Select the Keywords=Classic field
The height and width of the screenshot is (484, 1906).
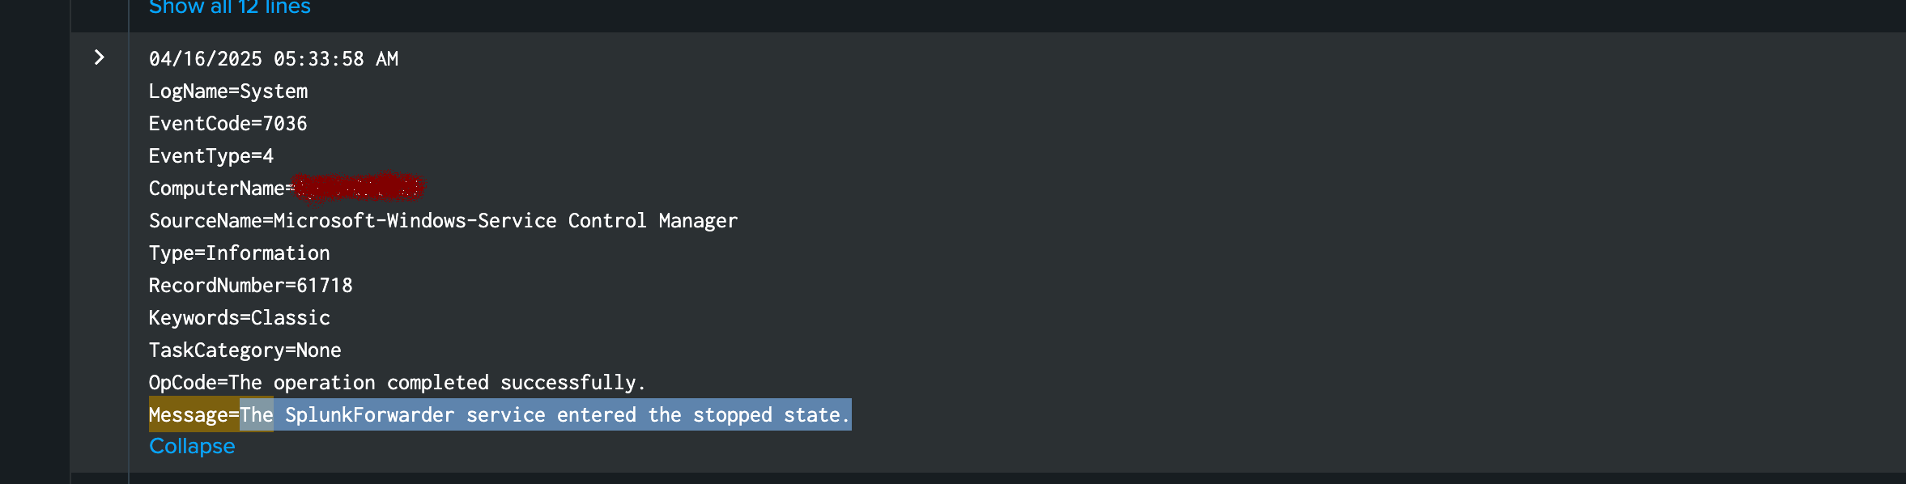(x=239, y=318)
